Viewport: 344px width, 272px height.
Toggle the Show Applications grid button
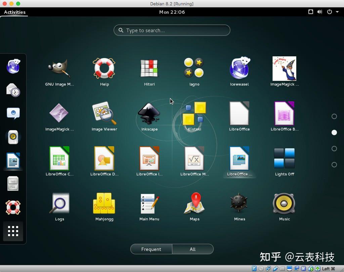(x=13, y=231)
